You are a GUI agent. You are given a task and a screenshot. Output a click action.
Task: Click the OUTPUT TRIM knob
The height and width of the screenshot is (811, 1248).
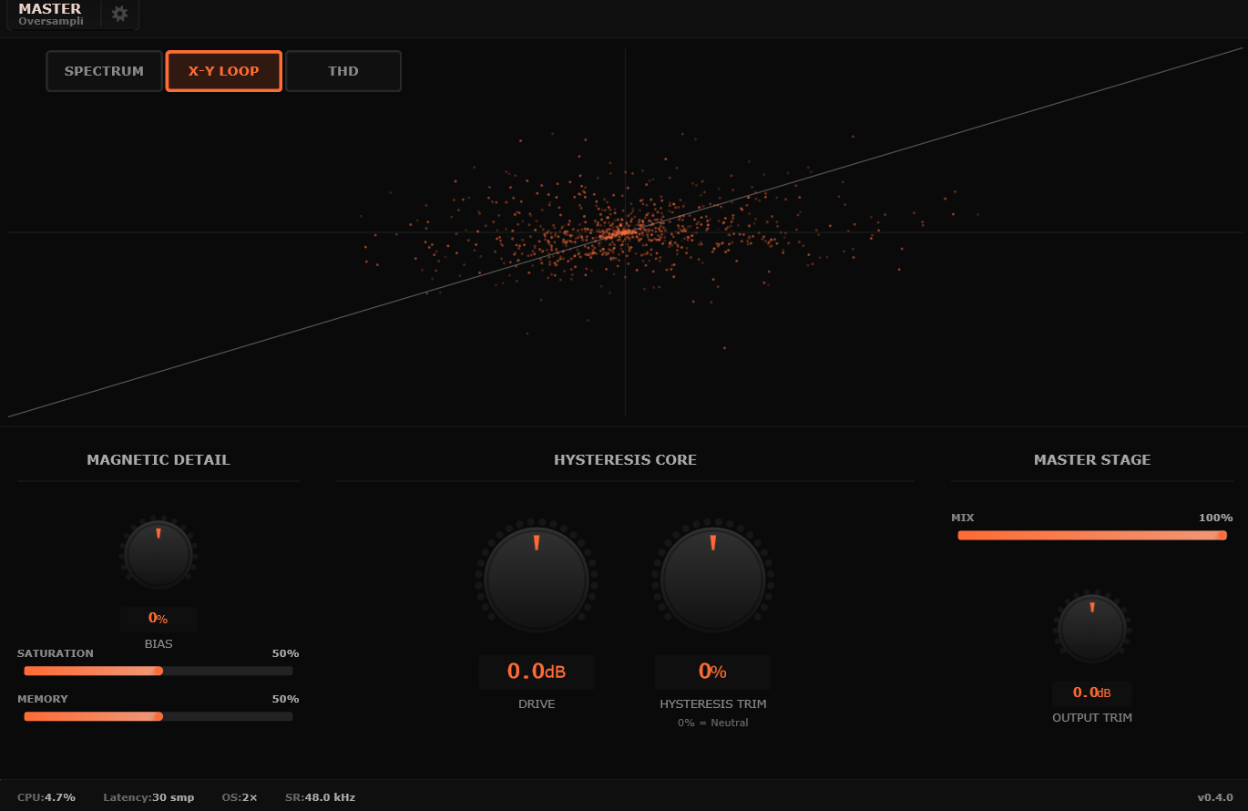coord(1091,629)
